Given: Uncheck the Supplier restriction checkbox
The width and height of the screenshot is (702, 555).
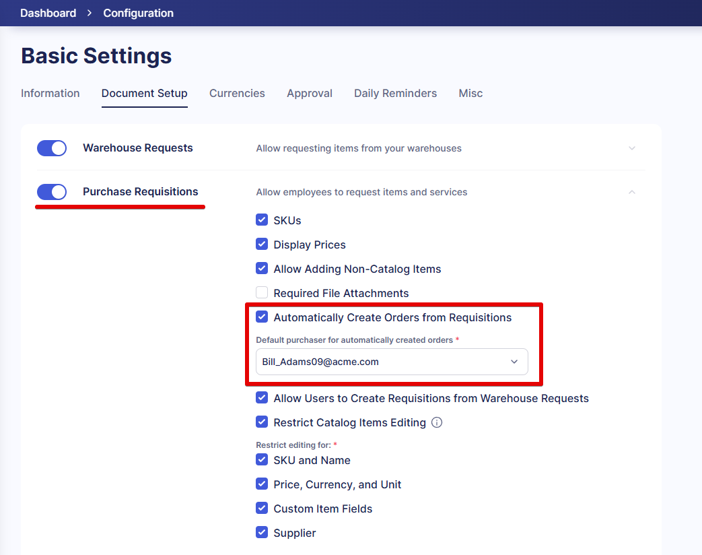Looking at the screenshot, I should 262,533.
